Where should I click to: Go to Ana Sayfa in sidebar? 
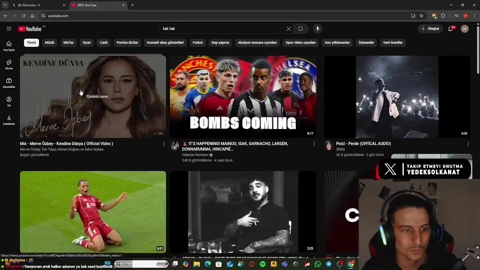pyautogui.click(x=9, y=46)
